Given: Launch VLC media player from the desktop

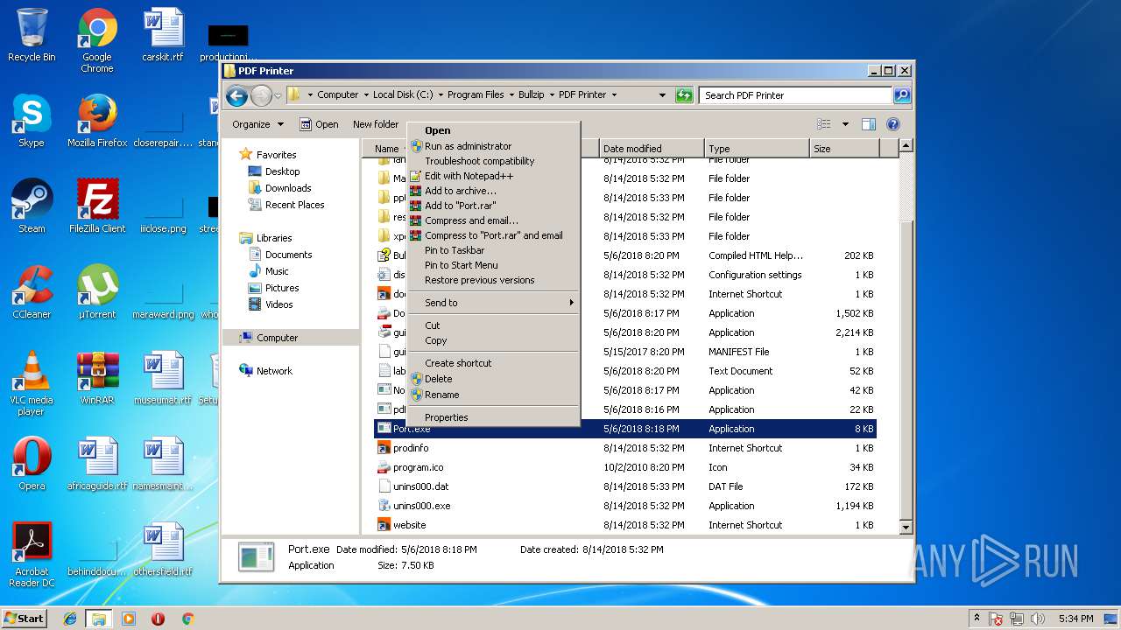Looking at the screenshot, I should coord(32,383).
